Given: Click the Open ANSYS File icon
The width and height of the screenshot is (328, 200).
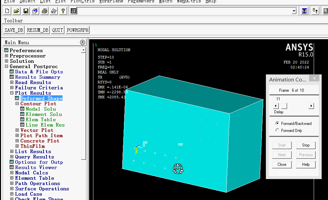Looking at the screenshot, I should tap(17, 11).
